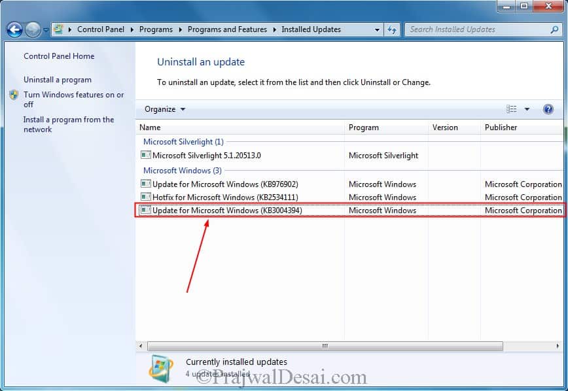The width and height of the screenshot is (568, 391).
Task: Close the Installed Updates window
Action: pyautogui.click(x=548, y=6)
